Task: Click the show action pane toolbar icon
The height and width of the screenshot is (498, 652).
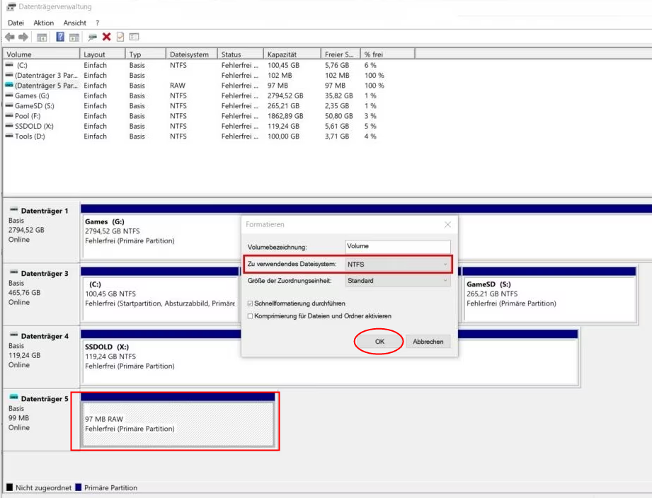Action: tap(74, 37)
